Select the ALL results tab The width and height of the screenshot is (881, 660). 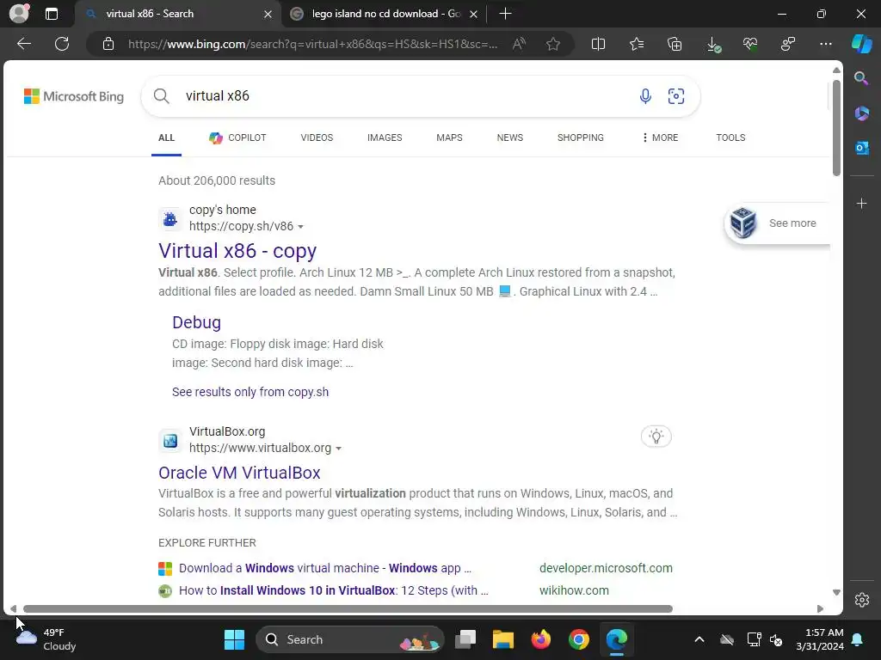tap(166, 137)
